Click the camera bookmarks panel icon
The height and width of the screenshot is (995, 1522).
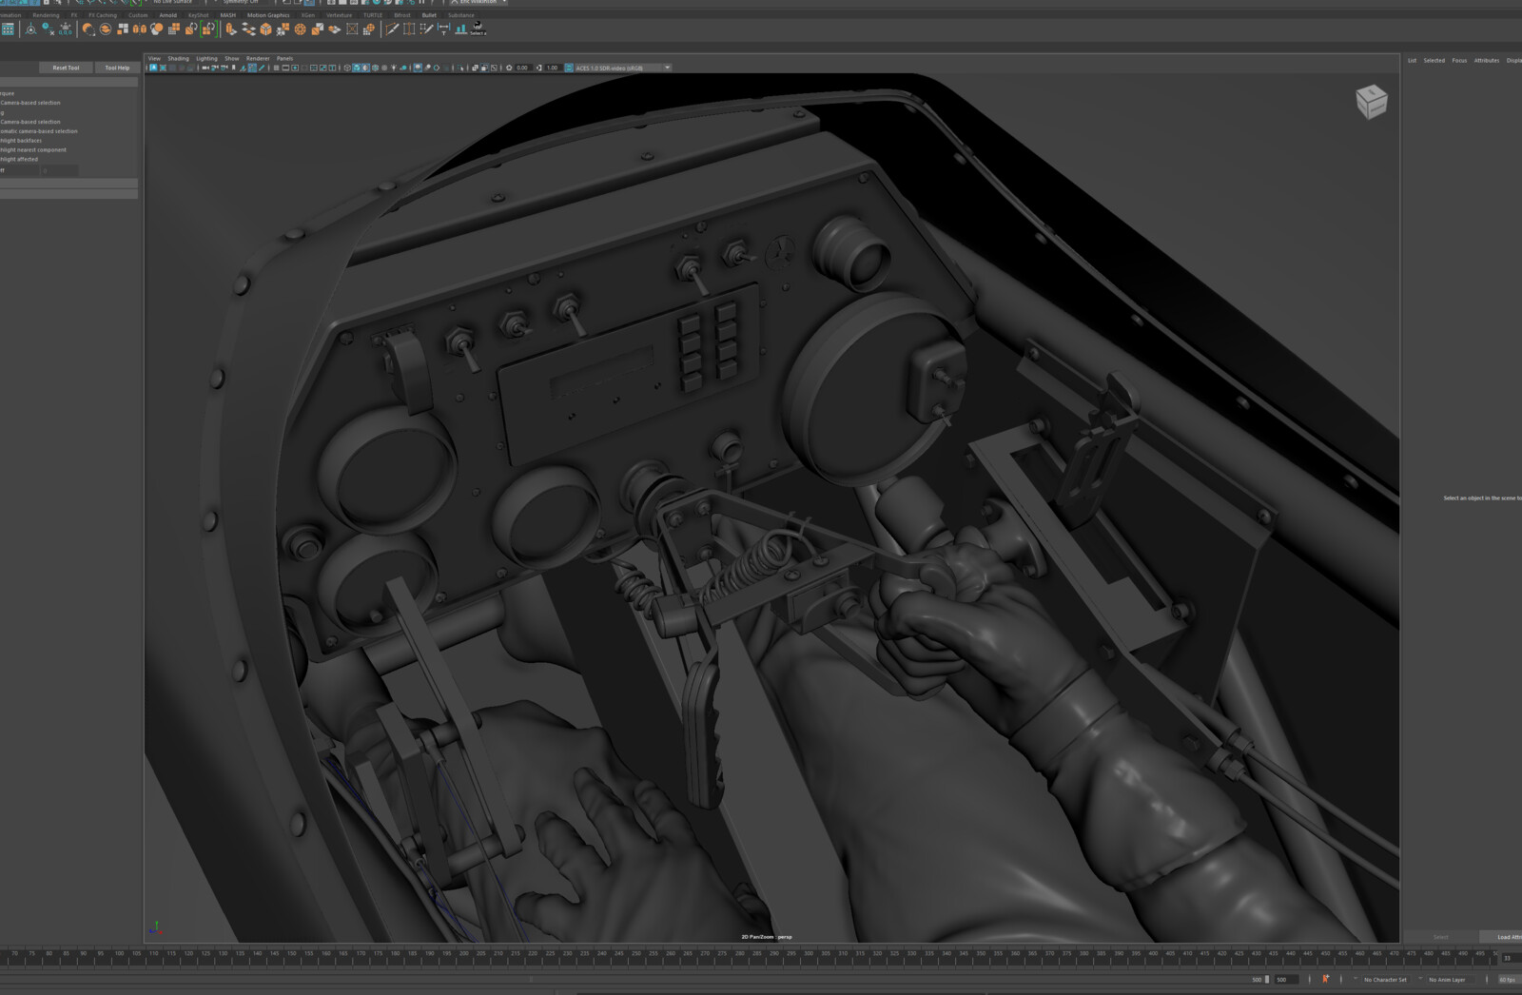coord(233,68)
